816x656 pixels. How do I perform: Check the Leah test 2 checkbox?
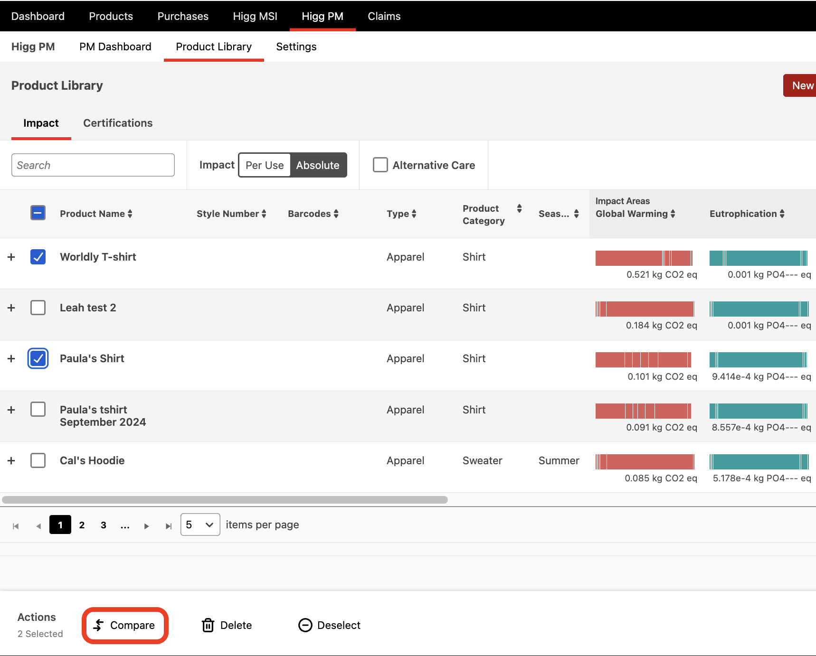tap(38, 308)
